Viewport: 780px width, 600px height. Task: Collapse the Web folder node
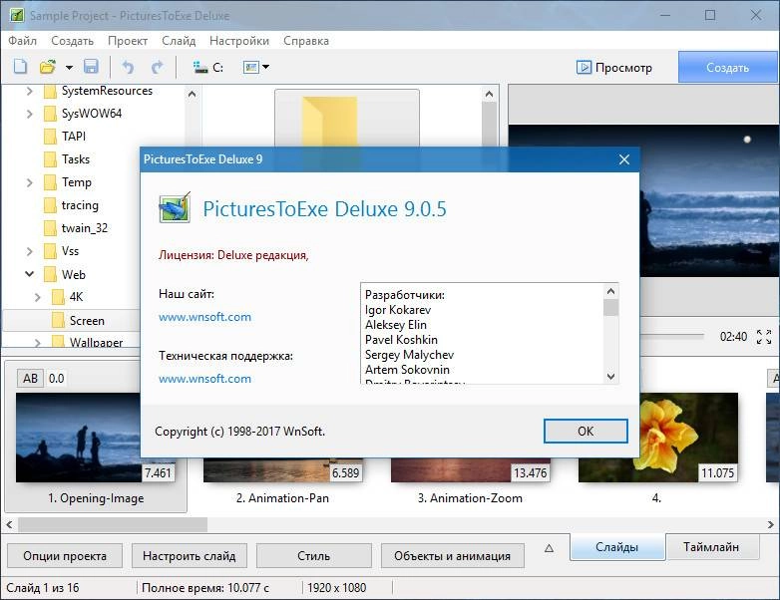pos(29,274)
